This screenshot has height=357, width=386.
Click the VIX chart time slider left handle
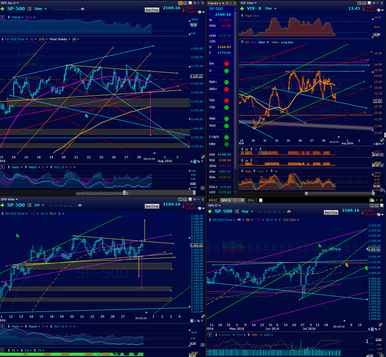[x=306, y=193]
